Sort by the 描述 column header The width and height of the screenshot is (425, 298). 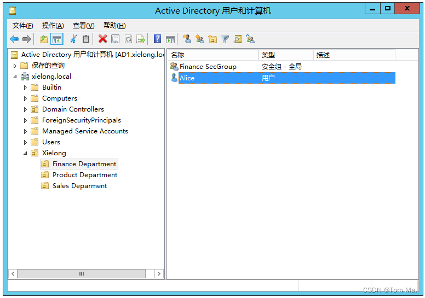[354, 55]
